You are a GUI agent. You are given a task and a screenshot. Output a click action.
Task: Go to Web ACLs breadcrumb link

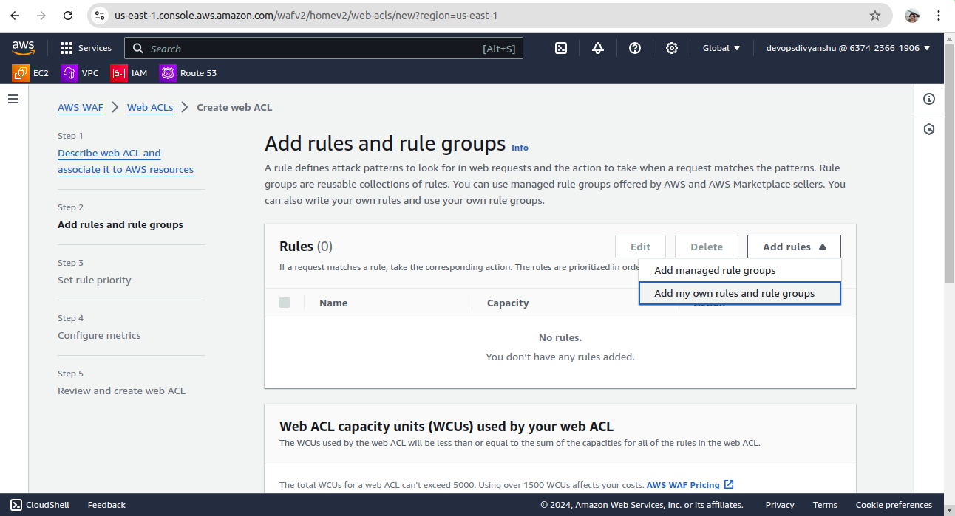150,107
